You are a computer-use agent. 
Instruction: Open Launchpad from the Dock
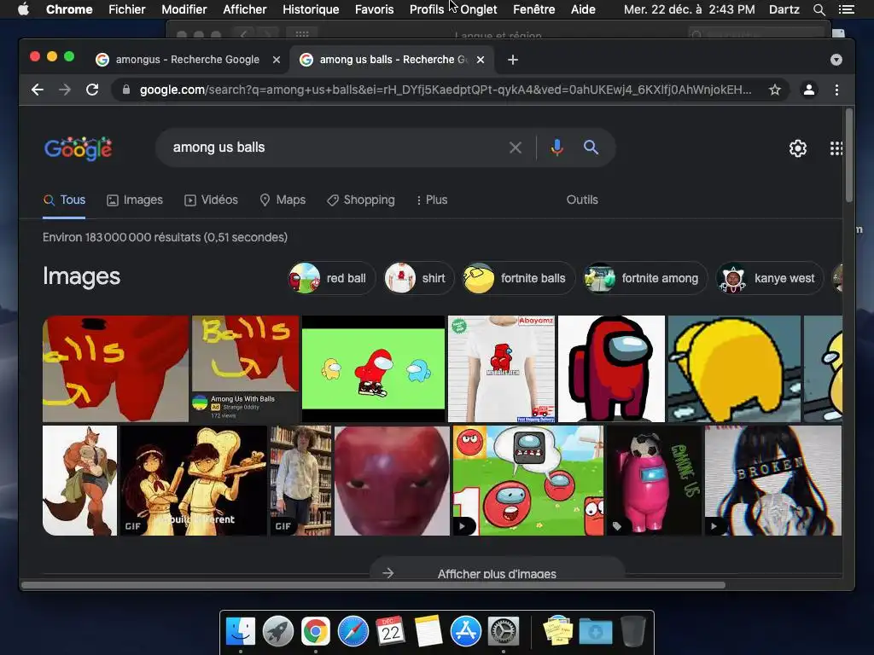[x=278, y=631]
